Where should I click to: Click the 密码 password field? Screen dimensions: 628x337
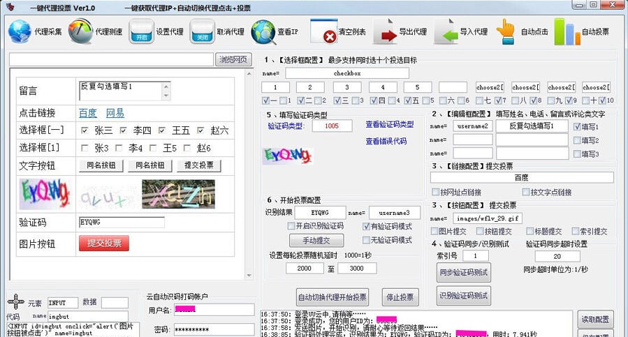point(214,329)
